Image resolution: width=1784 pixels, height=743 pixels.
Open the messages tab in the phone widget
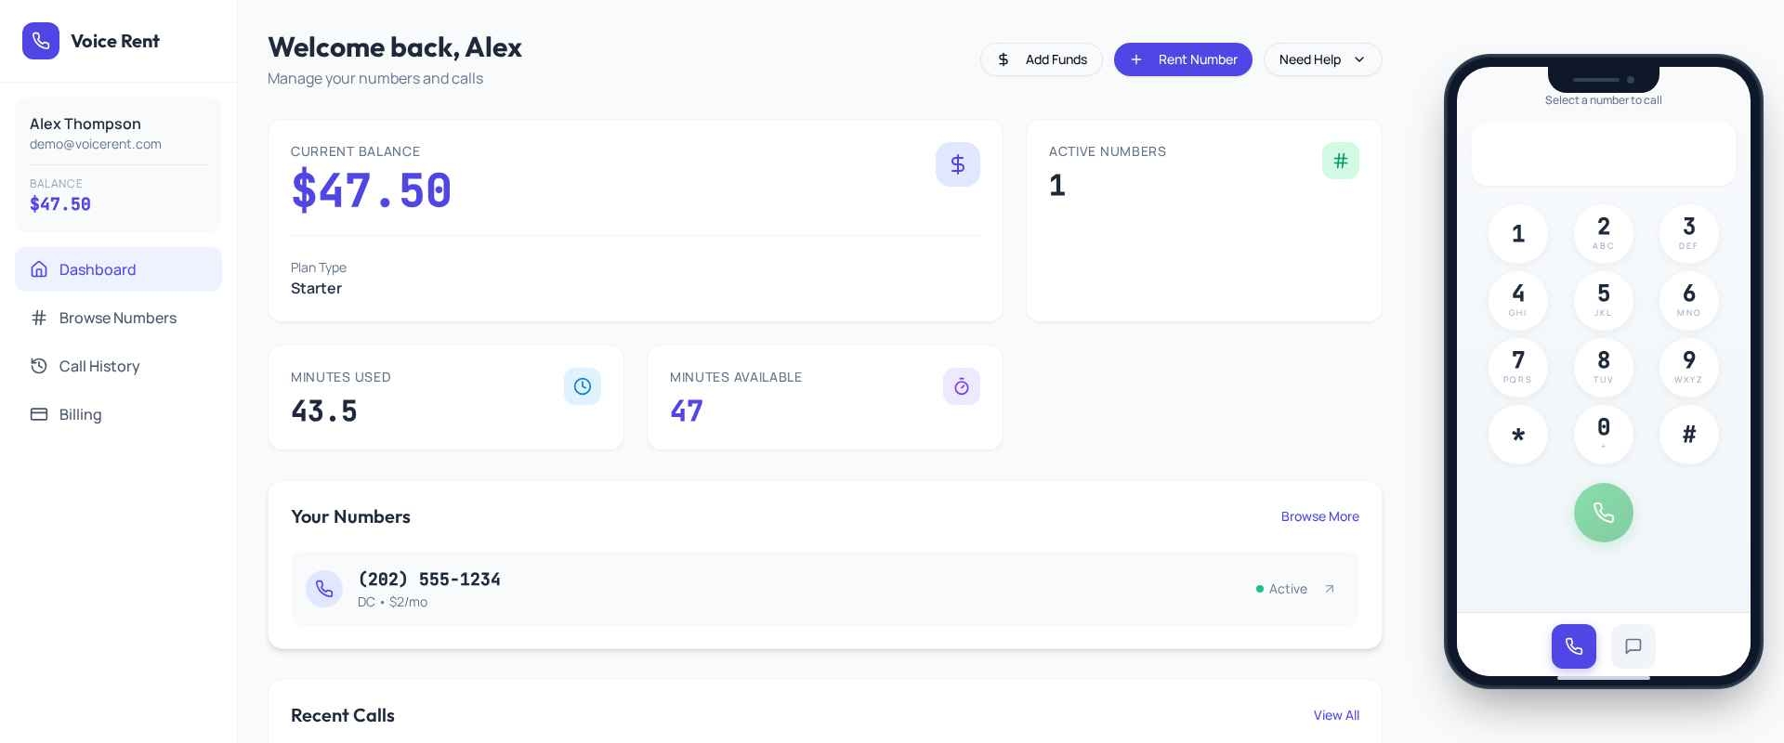pos(1633,646)
